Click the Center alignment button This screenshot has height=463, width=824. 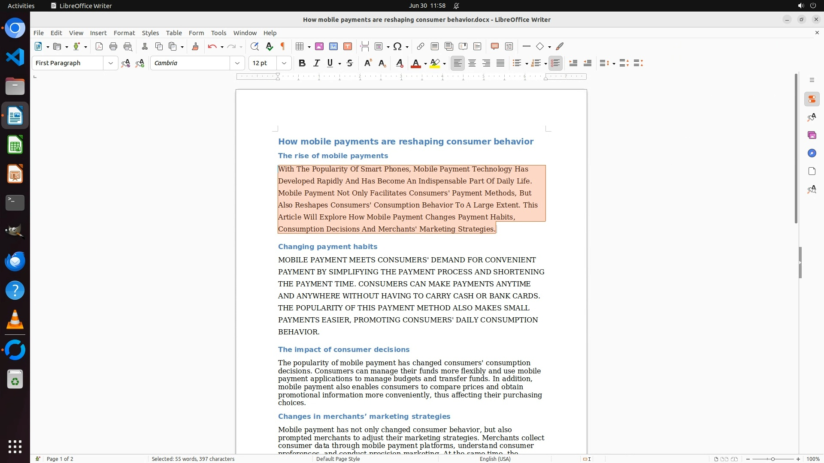pyautogui.click(x=472, y=63)
